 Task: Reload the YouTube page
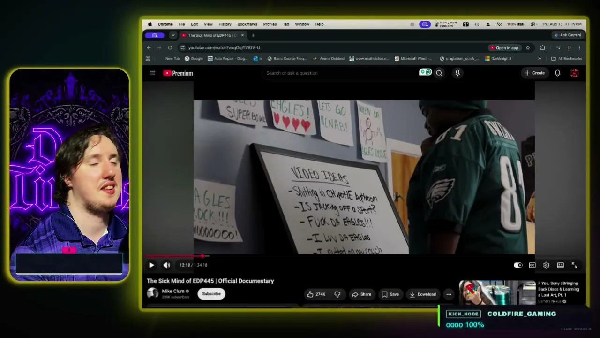(x=170, y=48)
